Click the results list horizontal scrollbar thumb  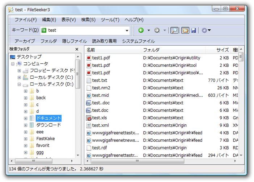137,161
